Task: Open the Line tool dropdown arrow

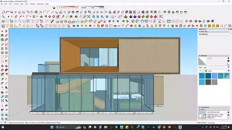Action: [23, 16]
